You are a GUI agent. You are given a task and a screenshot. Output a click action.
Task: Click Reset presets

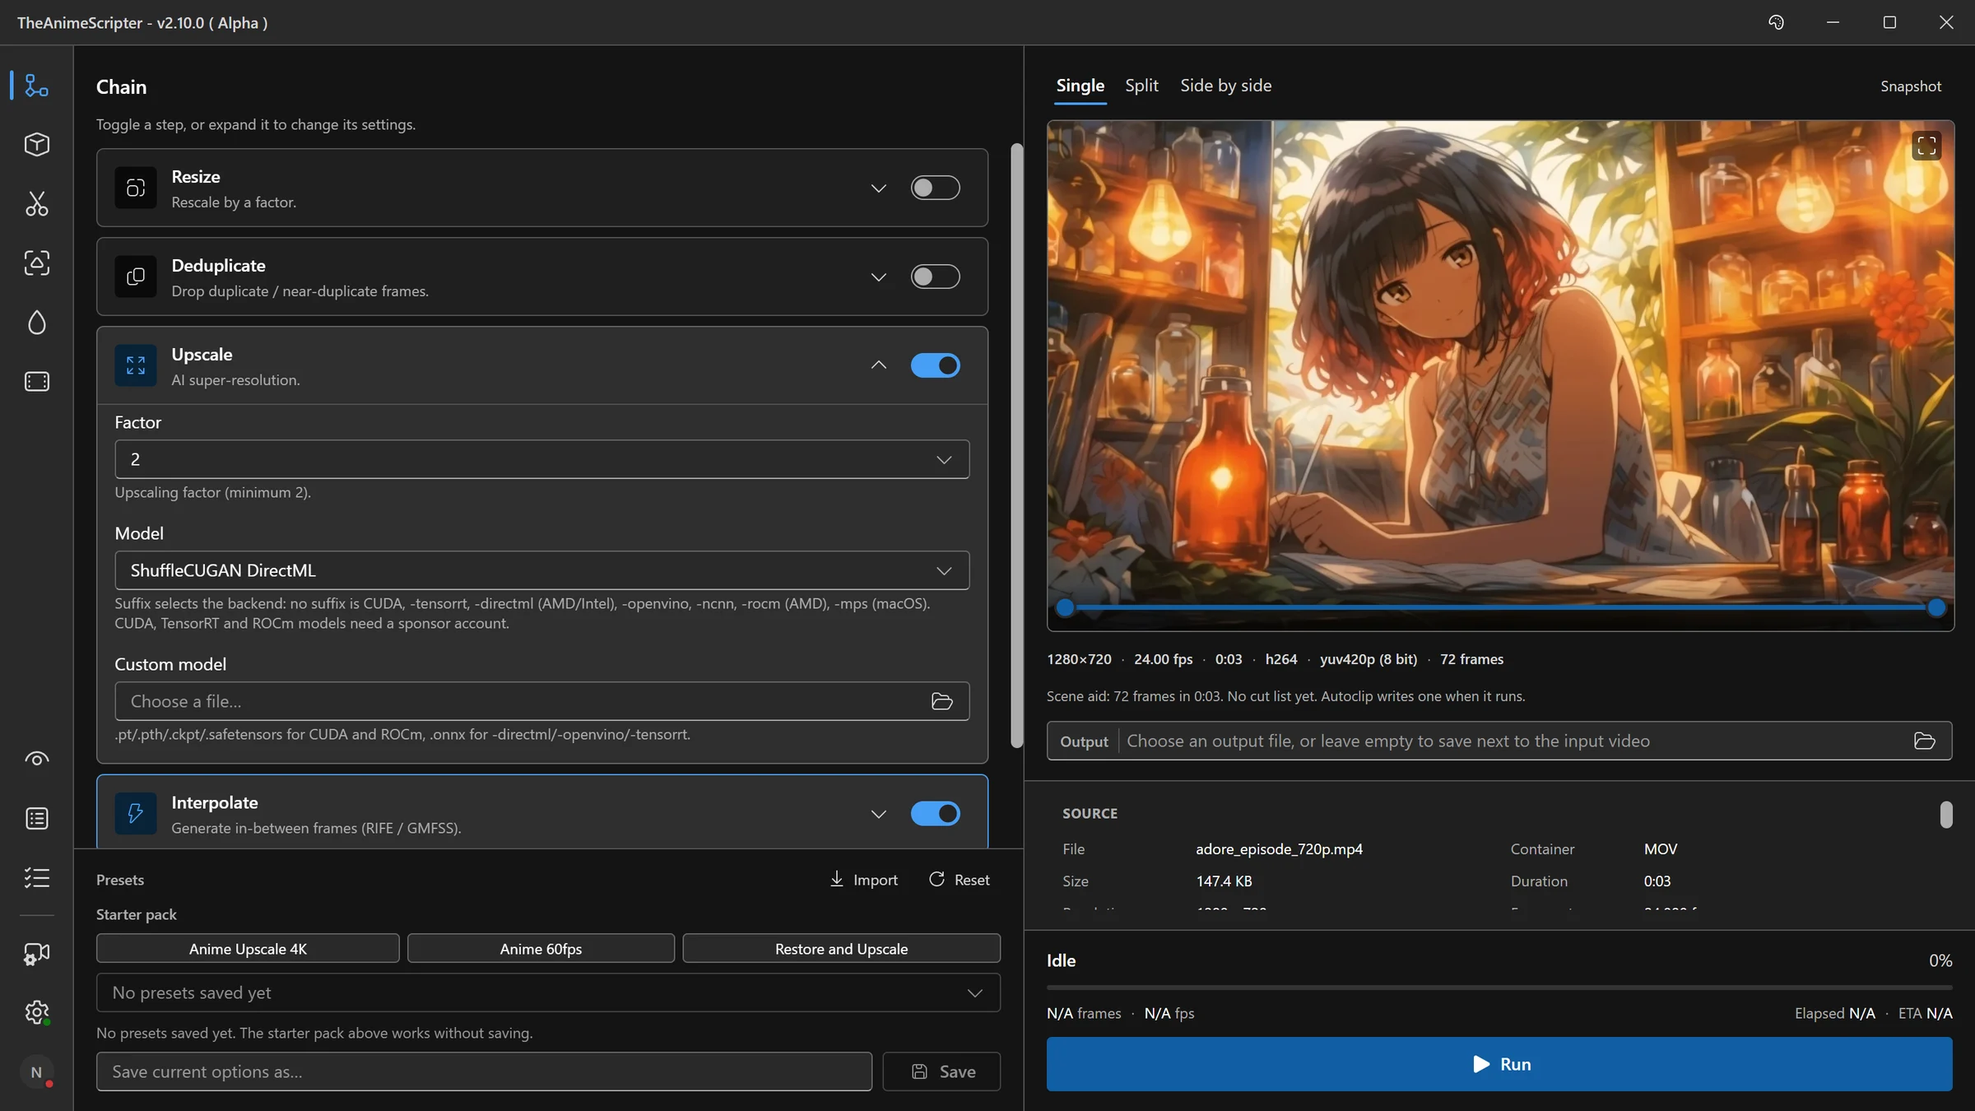(x=960, y=880)
